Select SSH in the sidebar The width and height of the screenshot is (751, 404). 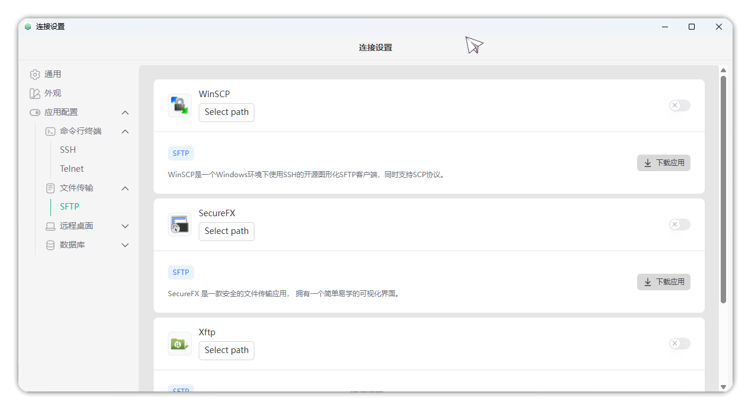68,150
